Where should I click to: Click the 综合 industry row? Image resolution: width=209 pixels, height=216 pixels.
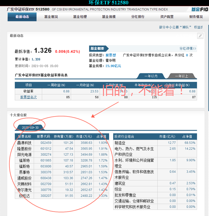tap(155, 189)
